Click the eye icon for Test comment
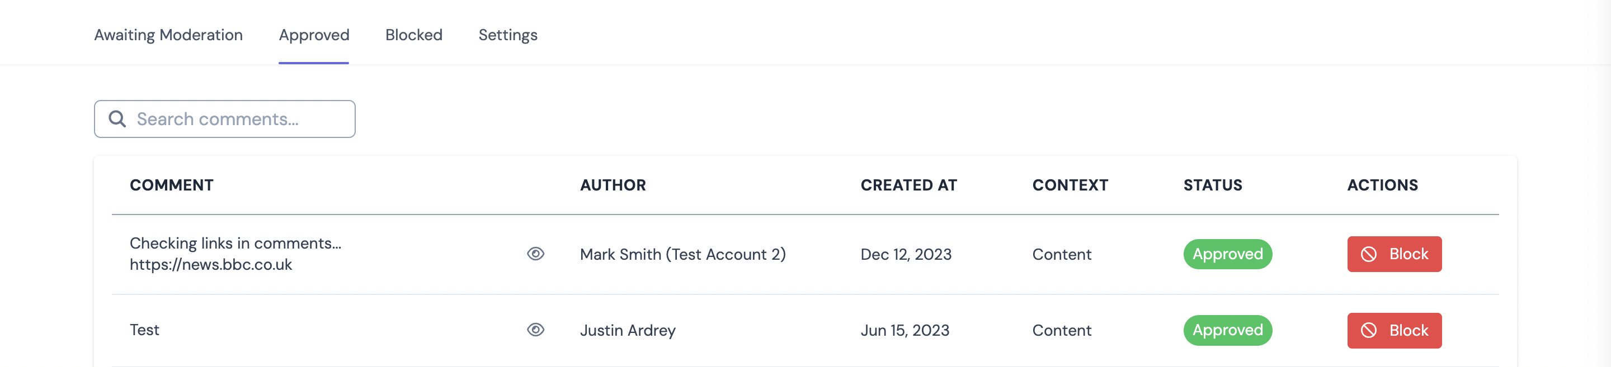 click(535, 330)
